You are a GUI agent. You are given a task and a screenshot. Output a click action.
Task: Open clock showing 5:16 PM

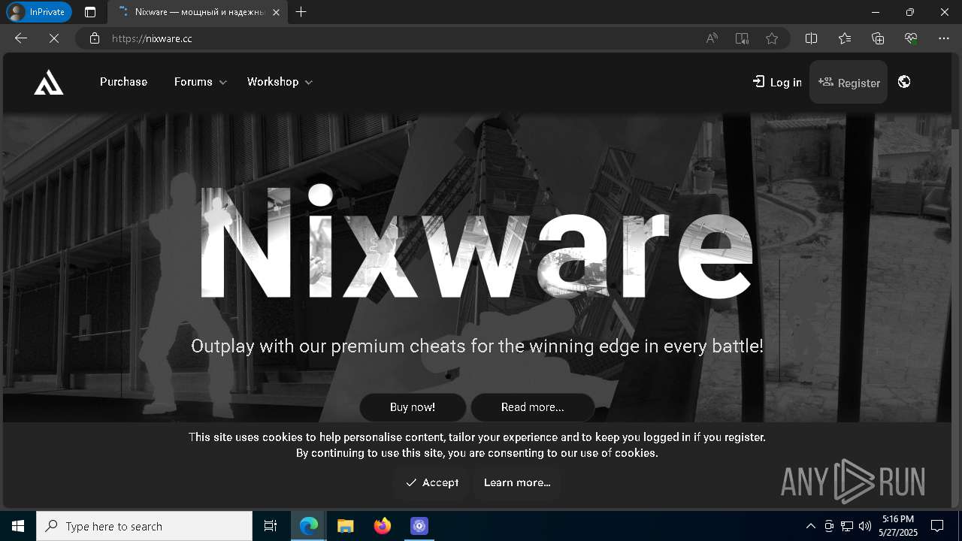[898, 526]
